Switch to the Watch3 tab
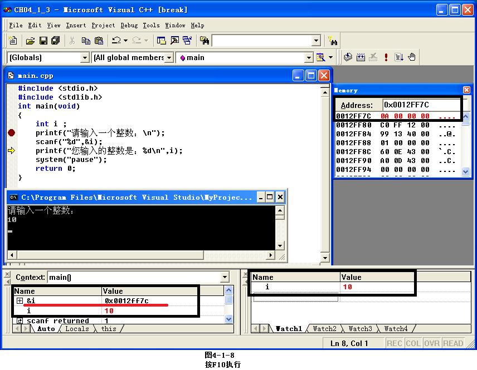The width and height of the screenshot is (477, 370). 360,329
